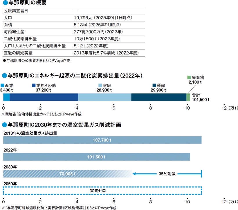The width and height of the screenshot is (238, 210).
Task: Click the 産業 light blue legend square
Action: coord(3,86)
